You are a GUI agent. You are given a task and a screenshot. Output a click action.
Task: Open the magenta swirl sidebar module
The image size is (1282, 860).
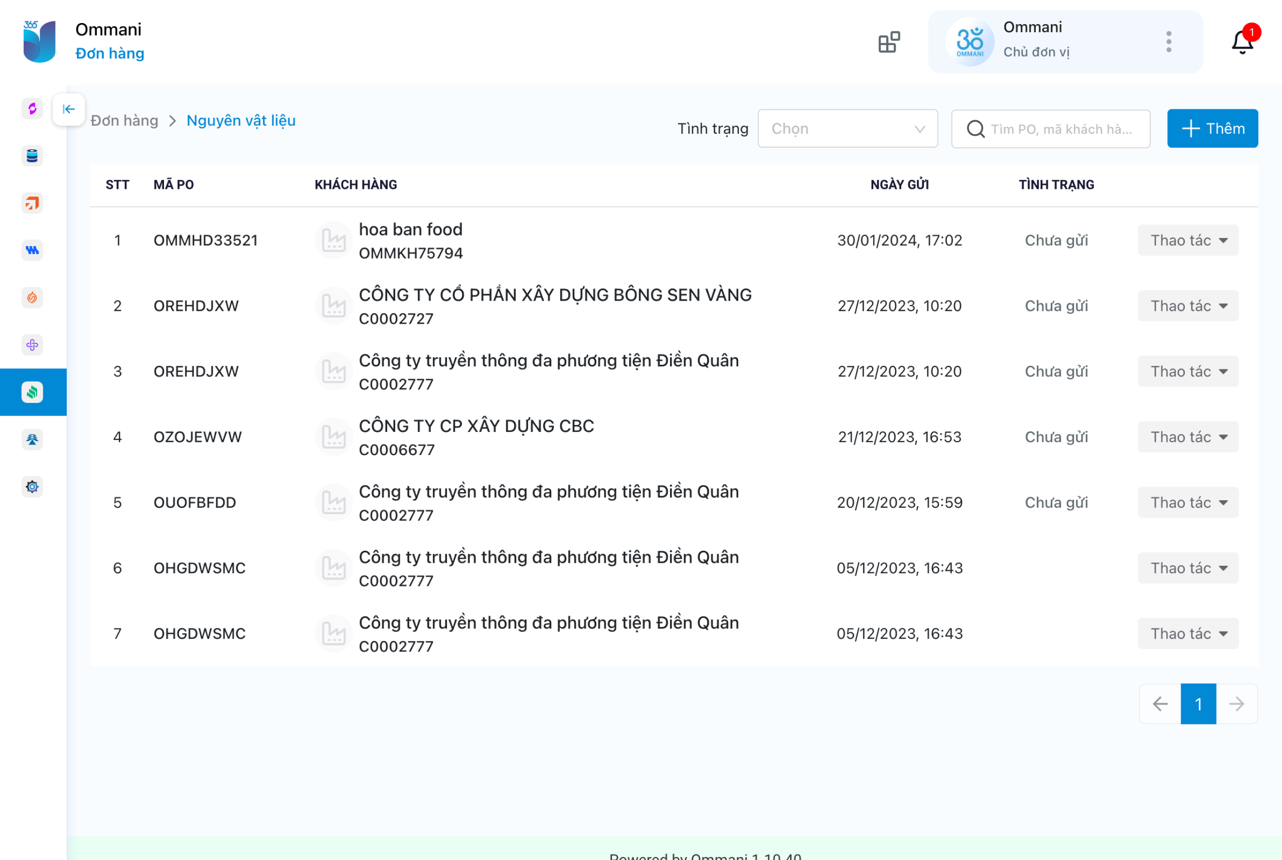33,109
